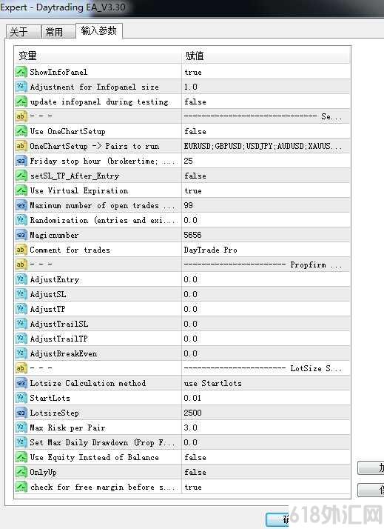Open the setSL_TP_After_Entry false value dropdown
The height and width of the screenshot is (529, 384).
pos(266,176)
